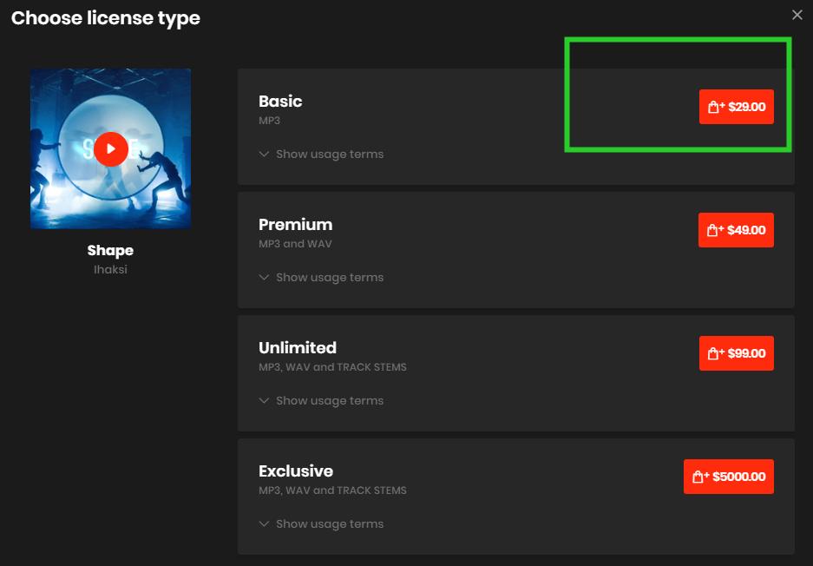Add Basic license for $29.00 to cart
813x566 pixels.
tap(736, 107)
